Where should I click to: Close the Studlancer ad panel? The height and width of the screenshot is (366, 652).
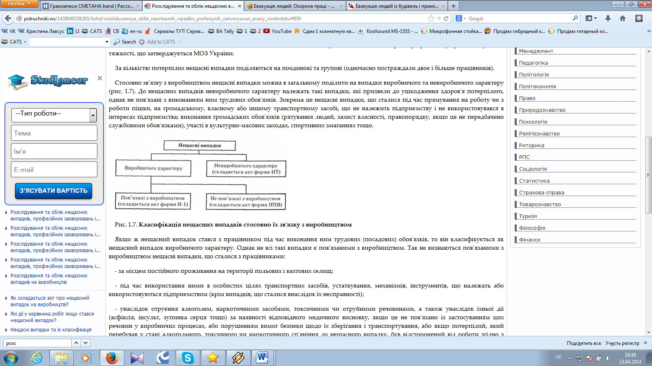tap(100, 78)
